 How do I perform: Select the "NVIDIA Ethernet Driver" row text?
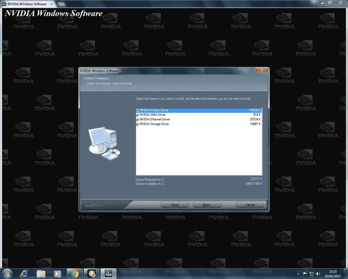(x=155, y=119)
